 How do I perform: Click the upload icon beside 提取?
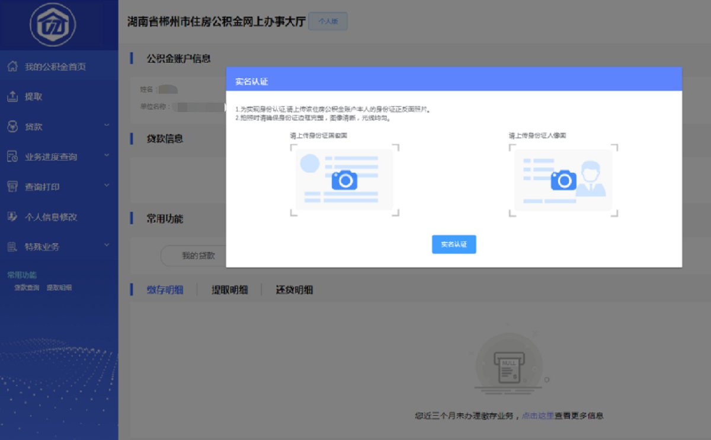[12, 97]
